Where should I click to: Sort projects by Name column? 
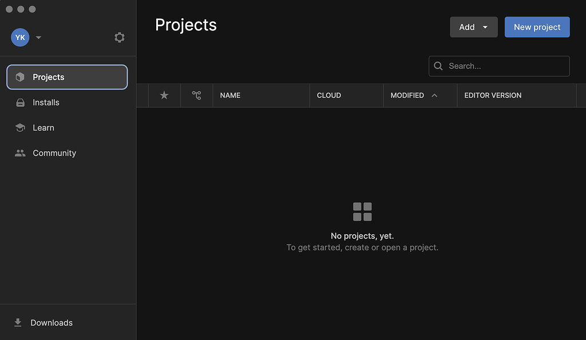[231, 95]
